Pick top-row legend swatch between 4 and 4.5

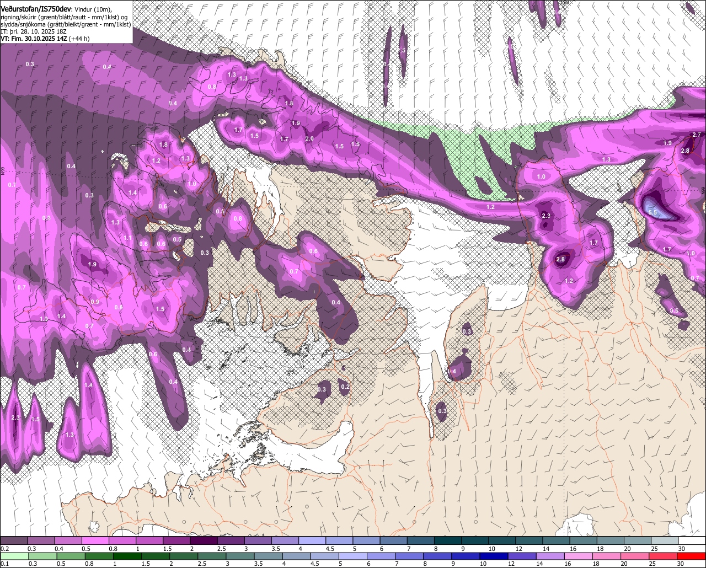click(x=312, y=540)
